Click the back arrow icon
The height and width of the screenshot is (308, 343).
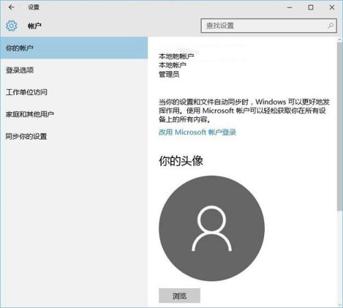click(11, 8)
